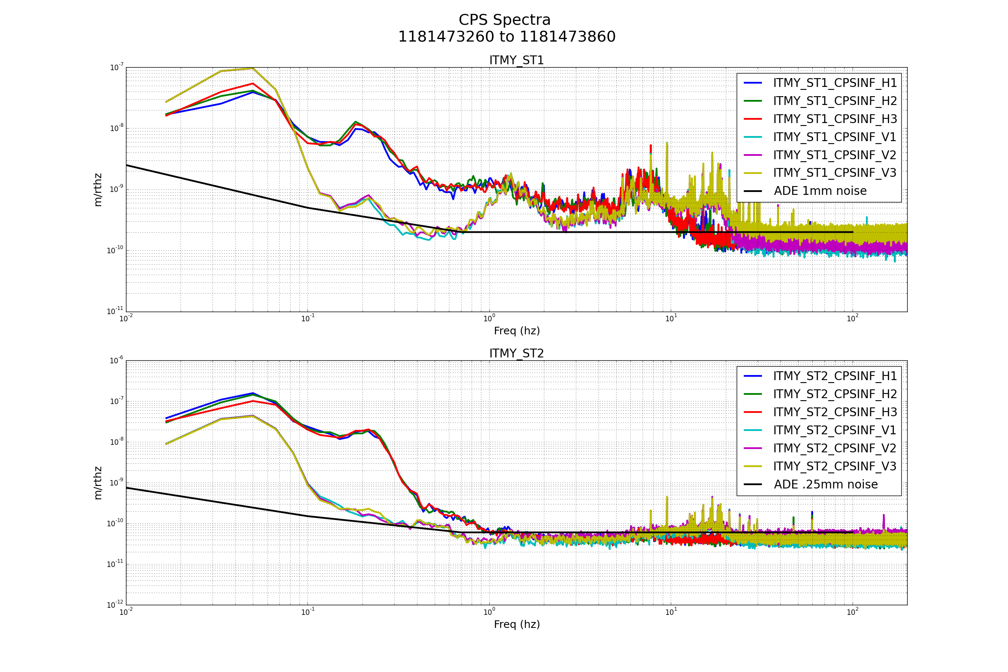Click magenta line swatch for ITMY_ST2_CPSINF_V2
Image resolution: width=1008 pixels, height=672 pixels.
pos(753,448)
